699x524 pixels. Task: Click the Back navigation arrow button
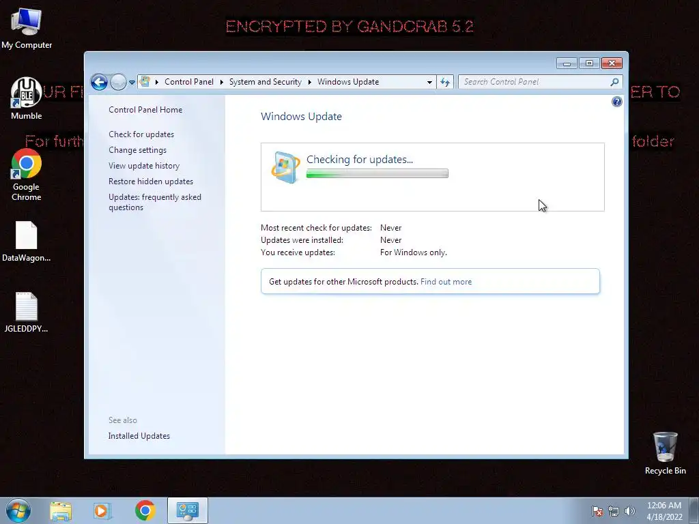coord(99,82)
